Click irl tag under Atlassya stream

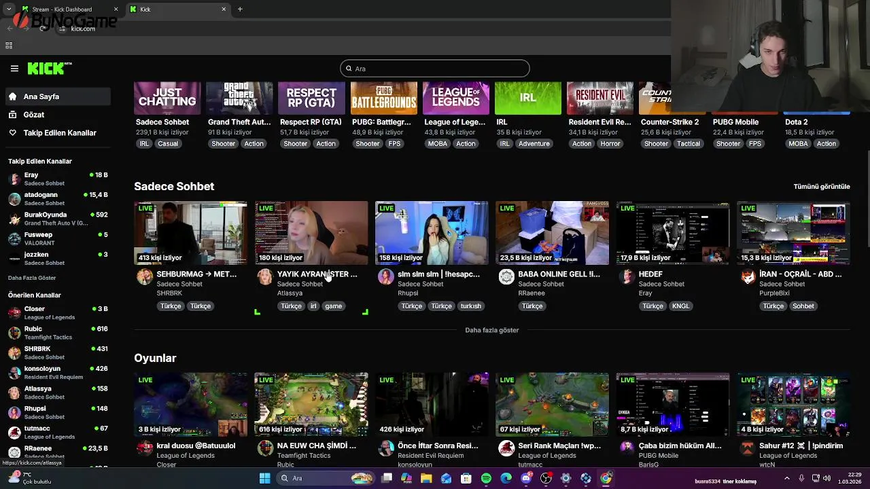[x=313, y=306]
